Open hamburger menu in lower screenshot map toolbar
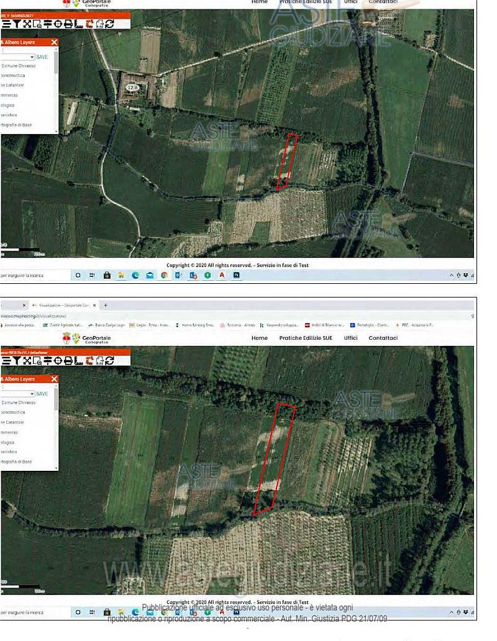 6,360
